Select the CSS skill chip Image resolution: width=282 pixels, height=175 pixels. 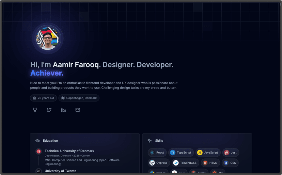[x=230, y=163]
